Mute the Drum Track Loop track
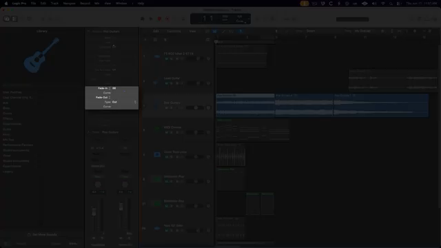Image resolution: width=441 pixels, height=248 pixels. coord(167,157)
